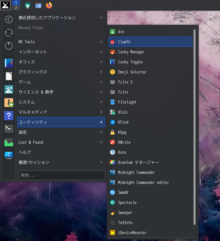220x241 pixels.
Task: Open the KWrite pencil icon
Action: [x=113, y=142]
